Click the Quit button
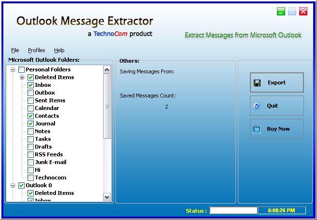The image size is (317, 220). (x=277, y=106)
